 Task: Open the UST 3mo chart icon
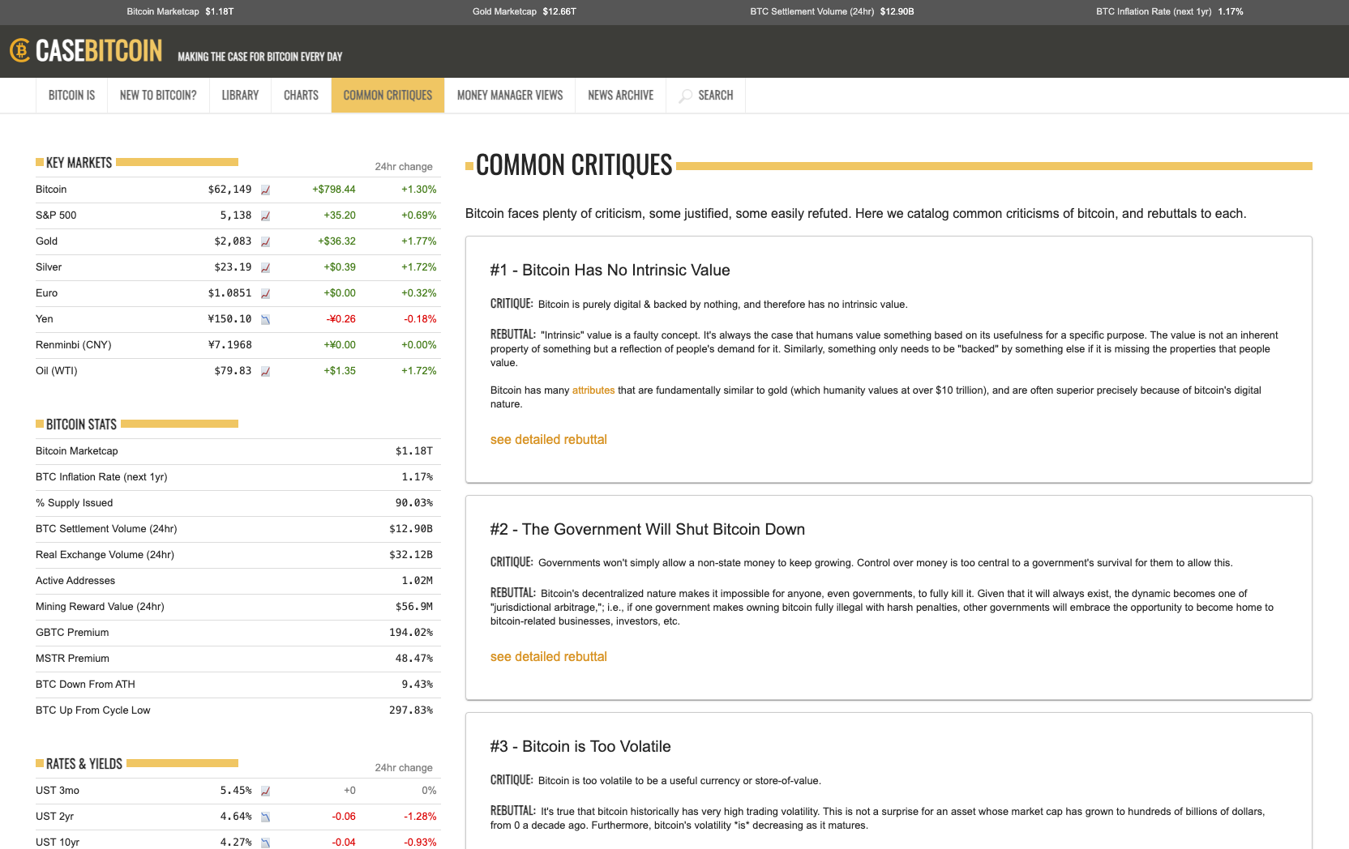265,791
